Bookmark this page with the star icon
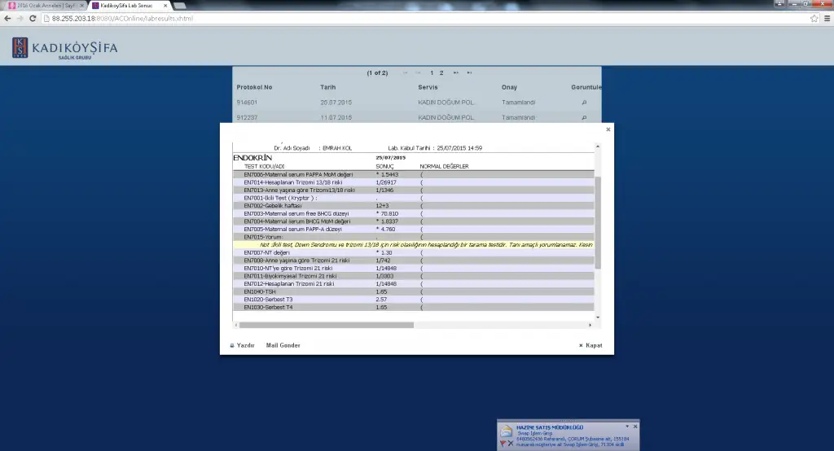The height and width of the screenshot is (451, 834). (814, 18)
